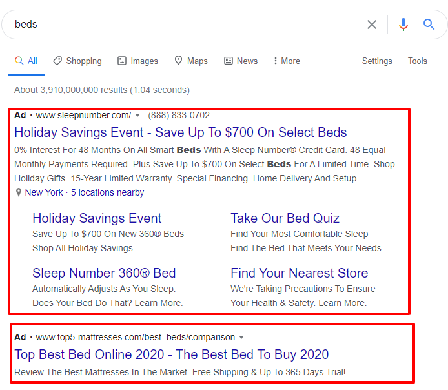This screenshot has width=448, height=390.
Task: Open search Tools options
Action: point(418,61)
